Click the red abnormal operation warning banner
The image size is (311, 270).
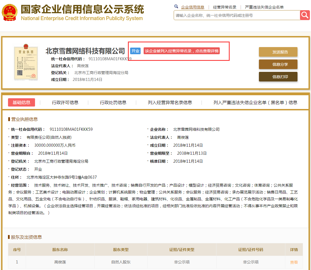pos(182,51)
